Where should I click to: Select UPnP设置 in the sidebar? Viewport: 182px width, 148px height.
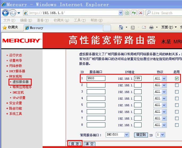coord(19,98)
